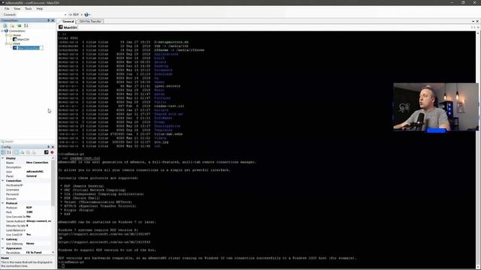This screenshot has width=481, height=270.
Task: Click the Name value New Connection
Action: [37, 163]
